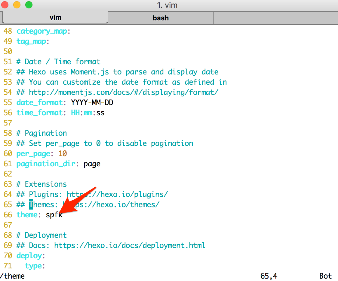The height and width of the screenshot is (281, 338).
Task: Click the pagination_dir value 'page'
Action: pos(92,165)
